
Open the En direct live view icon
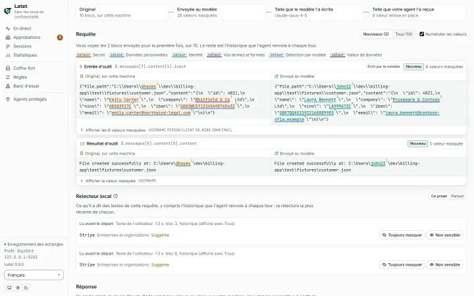tap(8, 28)
